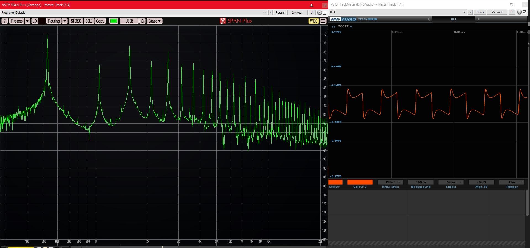Viewport: 530px width, 248px height.
Task: Uncheck the SPAN Plus bypass checkbox
Action: 324,13
